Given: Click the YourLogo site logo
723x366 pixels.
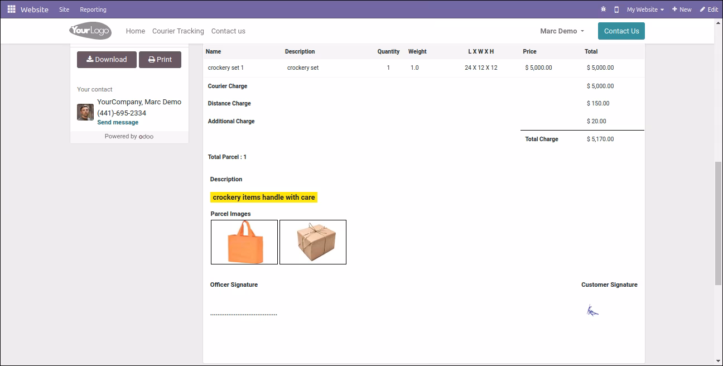Looking at the screenshot, I should click(90, 31).
